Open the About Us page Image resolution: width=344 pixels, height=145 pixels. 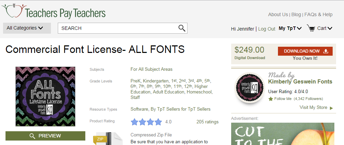coord(278,14)
